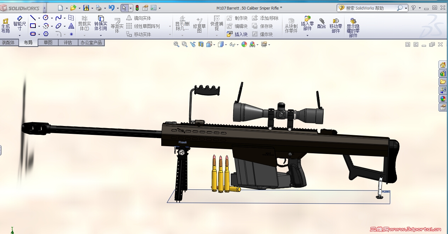The image size is (448, 234).
Task: Click the Print icon
Action: [x=99, y=8]
